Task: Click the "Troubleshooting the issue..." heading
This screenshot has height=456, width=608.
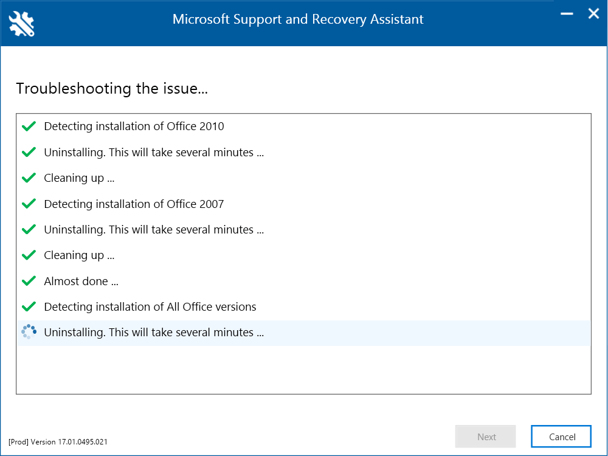Action: [x=112, y=88]
